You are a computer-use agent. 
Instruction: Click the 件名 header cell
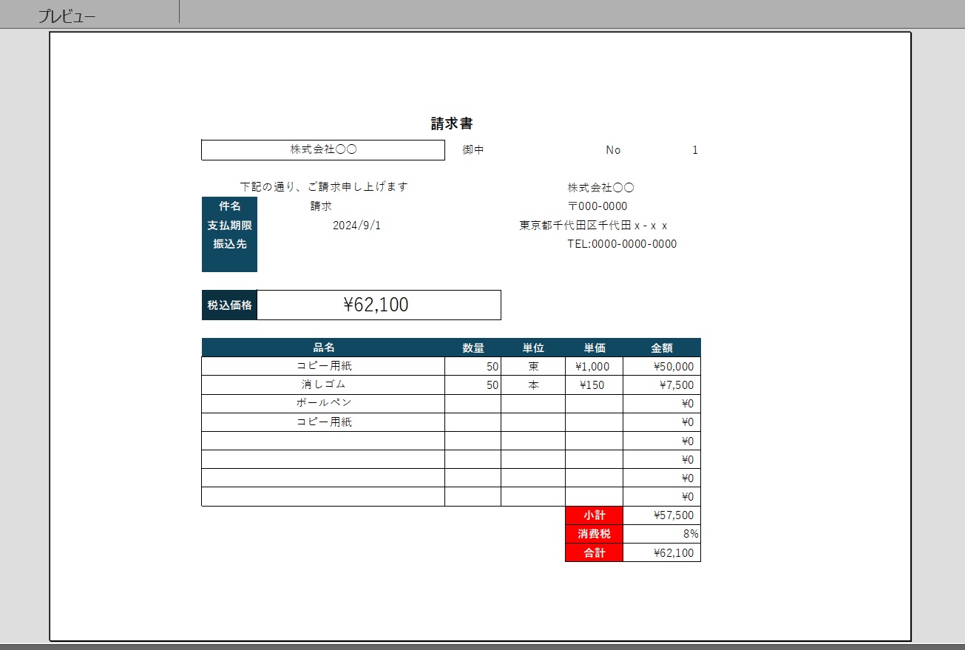click(229, 206)
